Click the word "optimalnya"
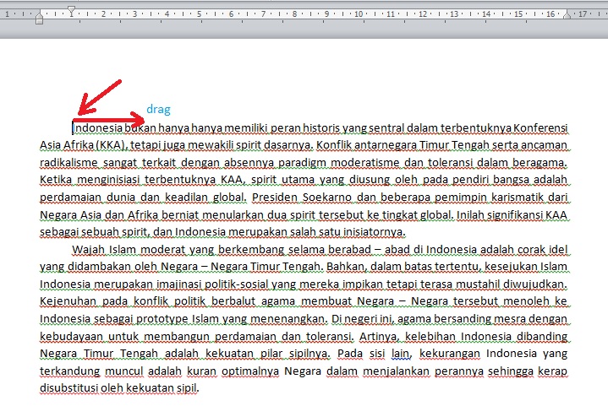The image size is (608, 406). point(250,371)
